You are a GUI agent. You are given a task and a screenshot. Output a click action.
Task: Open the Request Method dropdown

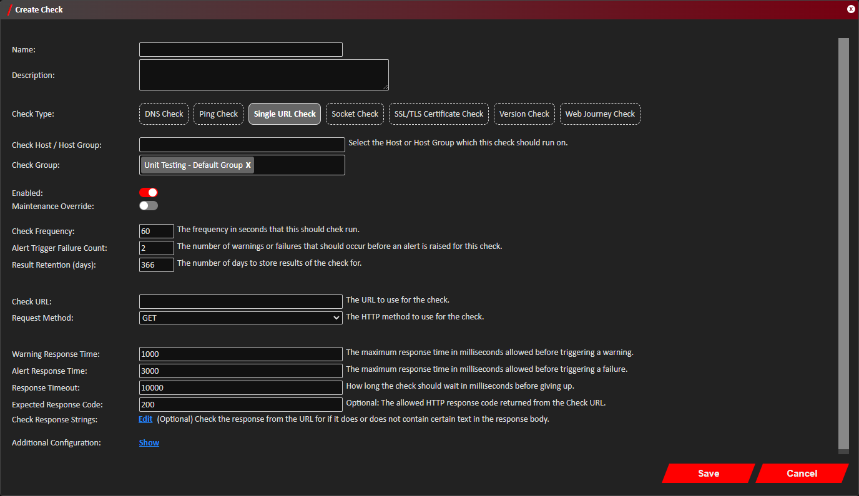click(241, 318)
